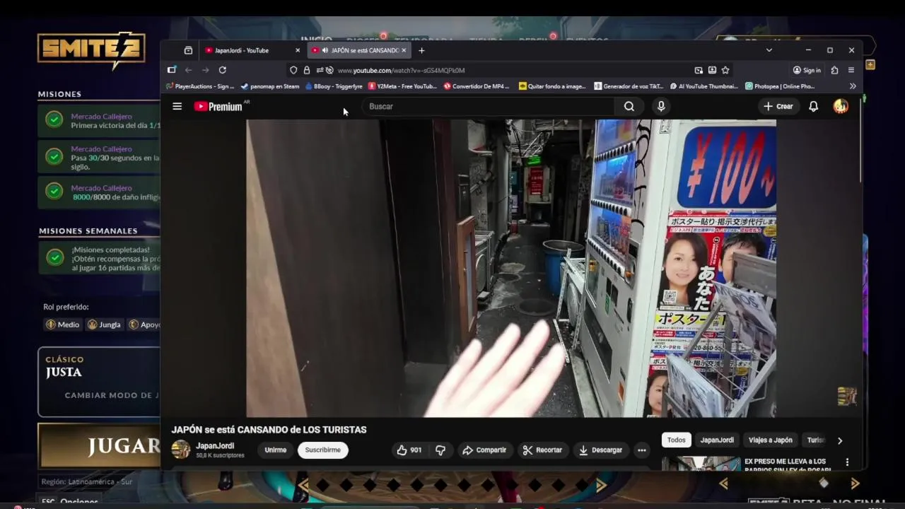
Task: Click the browser address bar URL
Action: [x=401, y=70]
